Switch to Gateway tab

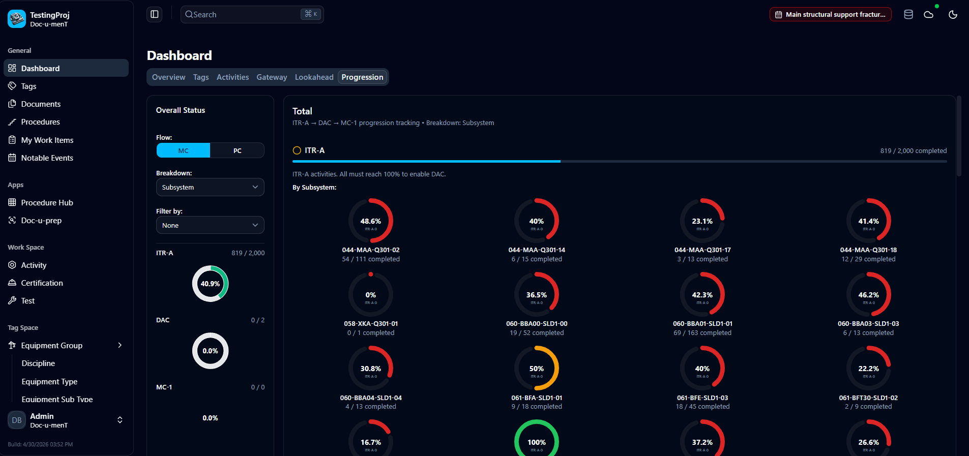coord(272,77)
